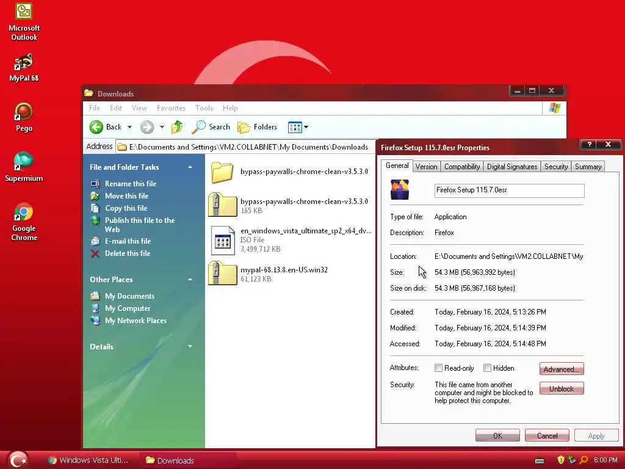Switch to the Summary tab

[588, 167]
